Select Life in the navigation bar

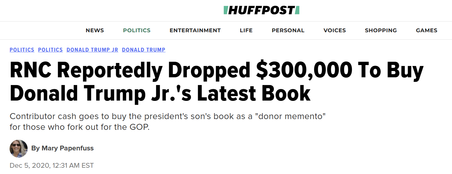coord(246,30)
